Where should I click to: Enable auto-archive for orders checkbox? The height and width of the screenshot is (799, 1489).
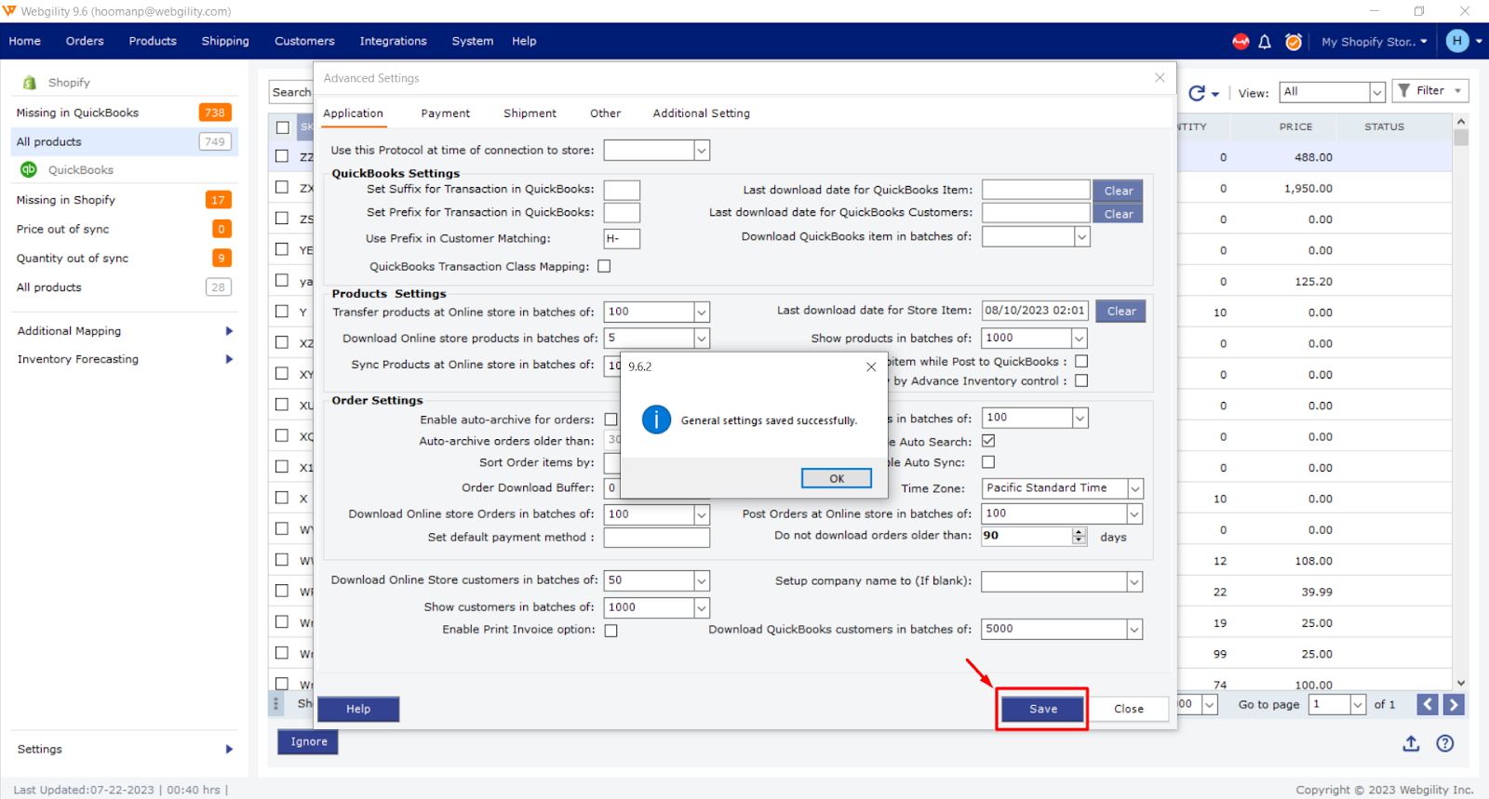pyautogui.click(x=611, y=419)
